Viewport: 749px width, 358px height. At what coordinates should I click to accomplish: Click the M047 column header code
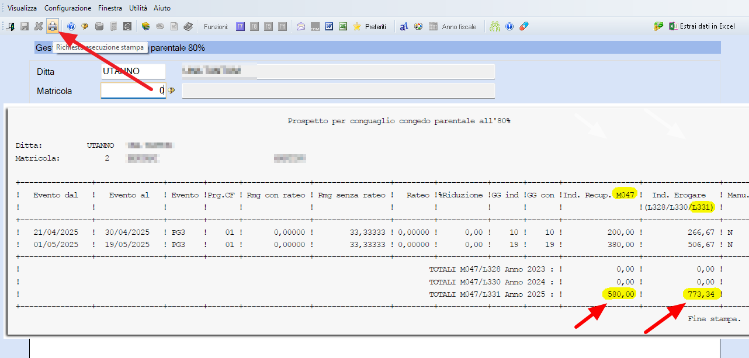(x=626, y=194)
